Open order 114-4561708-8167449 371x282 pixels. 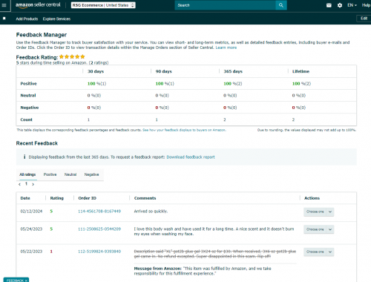click(x=99, y=211)
